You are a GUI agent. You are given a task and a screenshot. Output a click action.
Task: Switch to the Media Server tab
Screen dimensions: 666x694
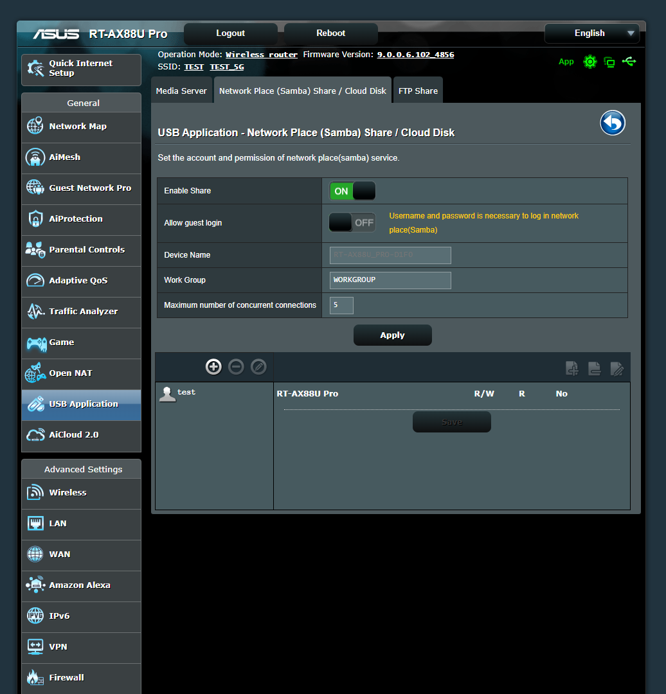pyautogui.click(x=181, y=91)
